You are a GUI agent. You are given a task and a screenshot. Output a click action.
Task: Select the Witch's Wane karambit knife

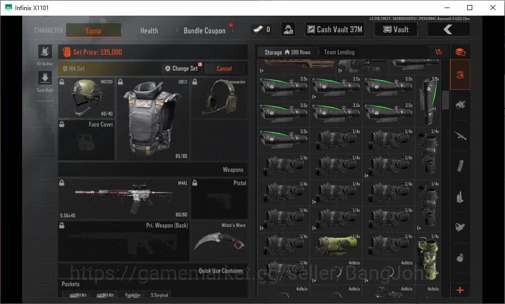click(219, 242)
